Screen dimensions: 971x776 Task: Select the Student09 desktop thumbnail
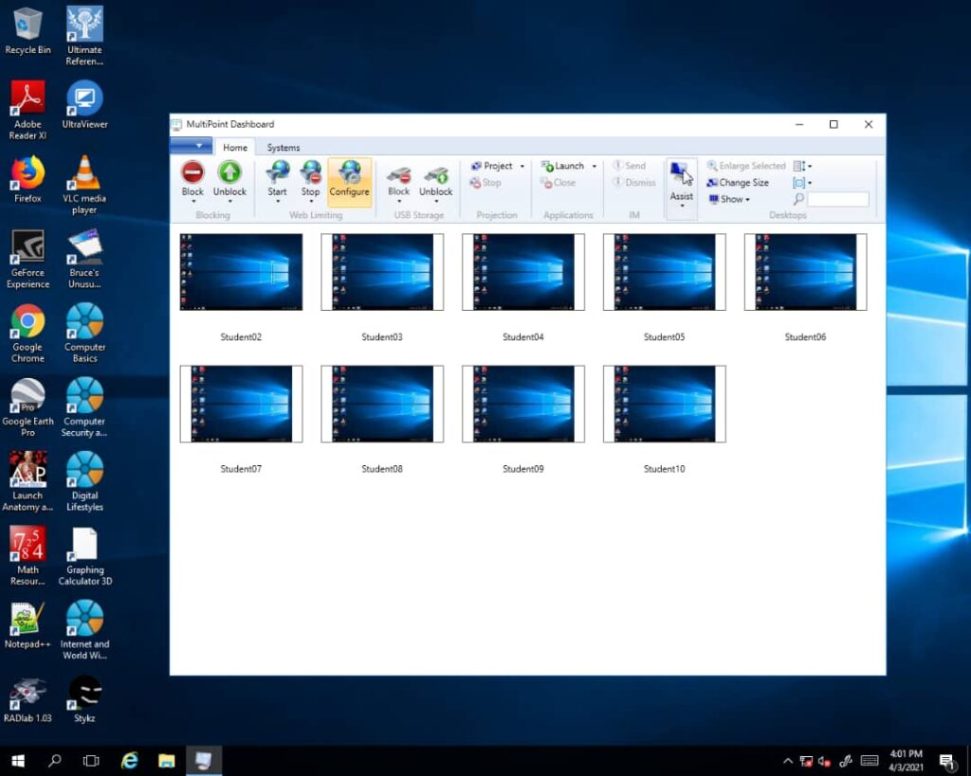[x=523, y=404]
